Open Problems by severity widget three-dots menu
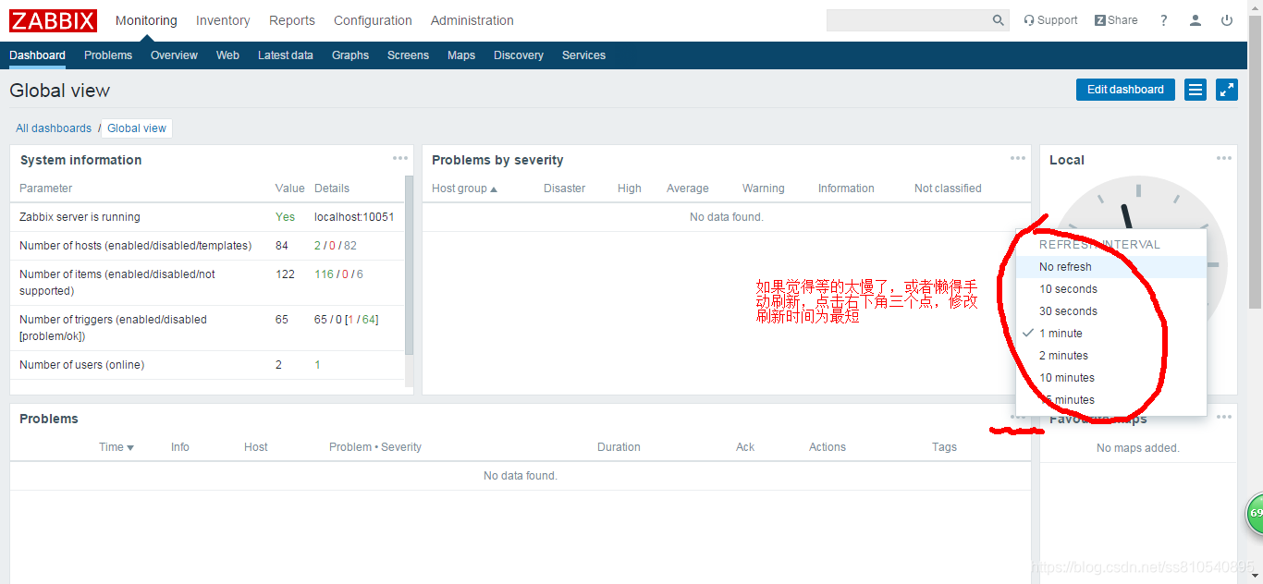Image resolution: width=1263 pixels, height=584 pixels. 1018,158
